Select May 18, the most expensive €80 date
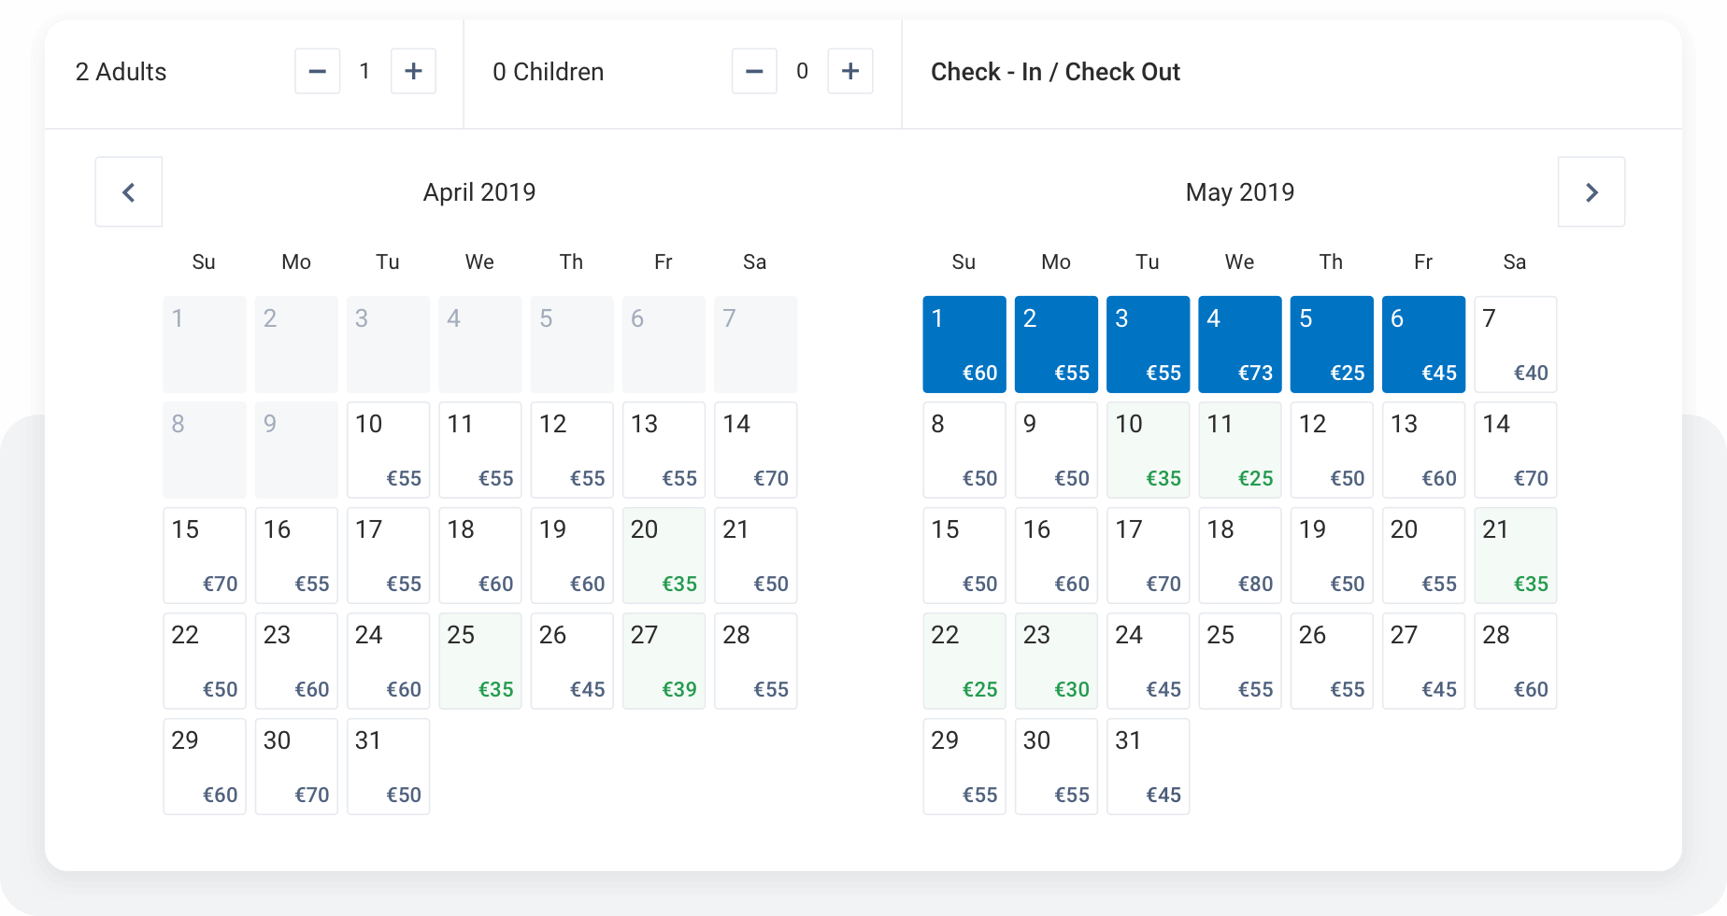The image size is (1727, 916). 1240,555
